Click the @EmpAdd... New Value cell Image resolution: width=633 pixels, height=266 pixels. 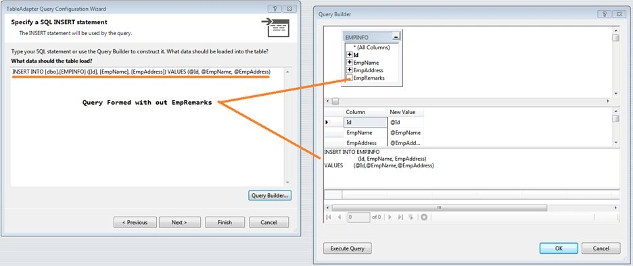(405, 142)
